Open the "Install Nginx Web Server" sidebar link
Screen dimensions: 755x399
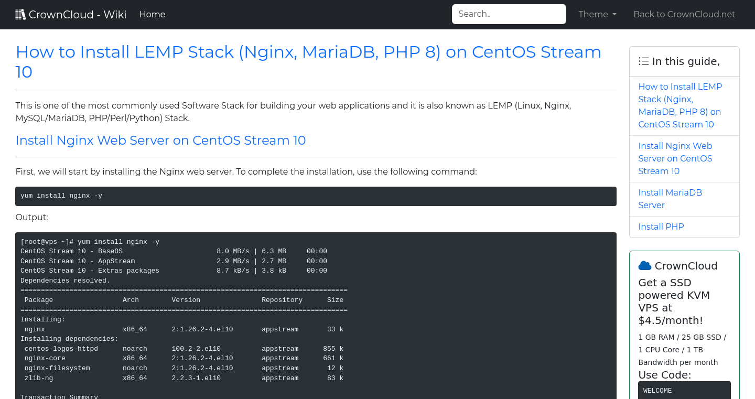point(675,158)
